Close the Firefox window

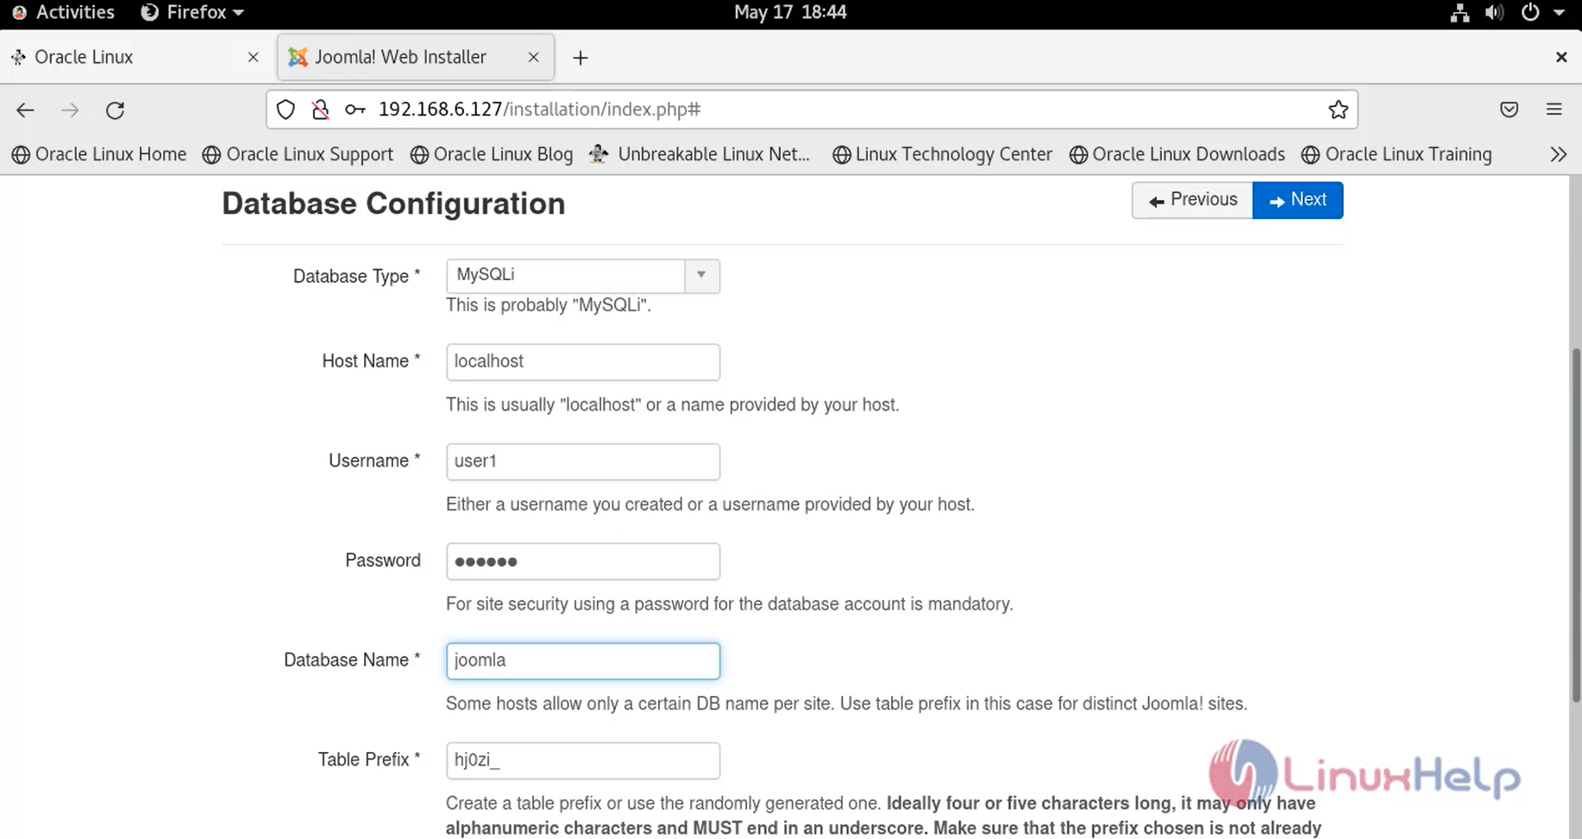pos(1560,57)
